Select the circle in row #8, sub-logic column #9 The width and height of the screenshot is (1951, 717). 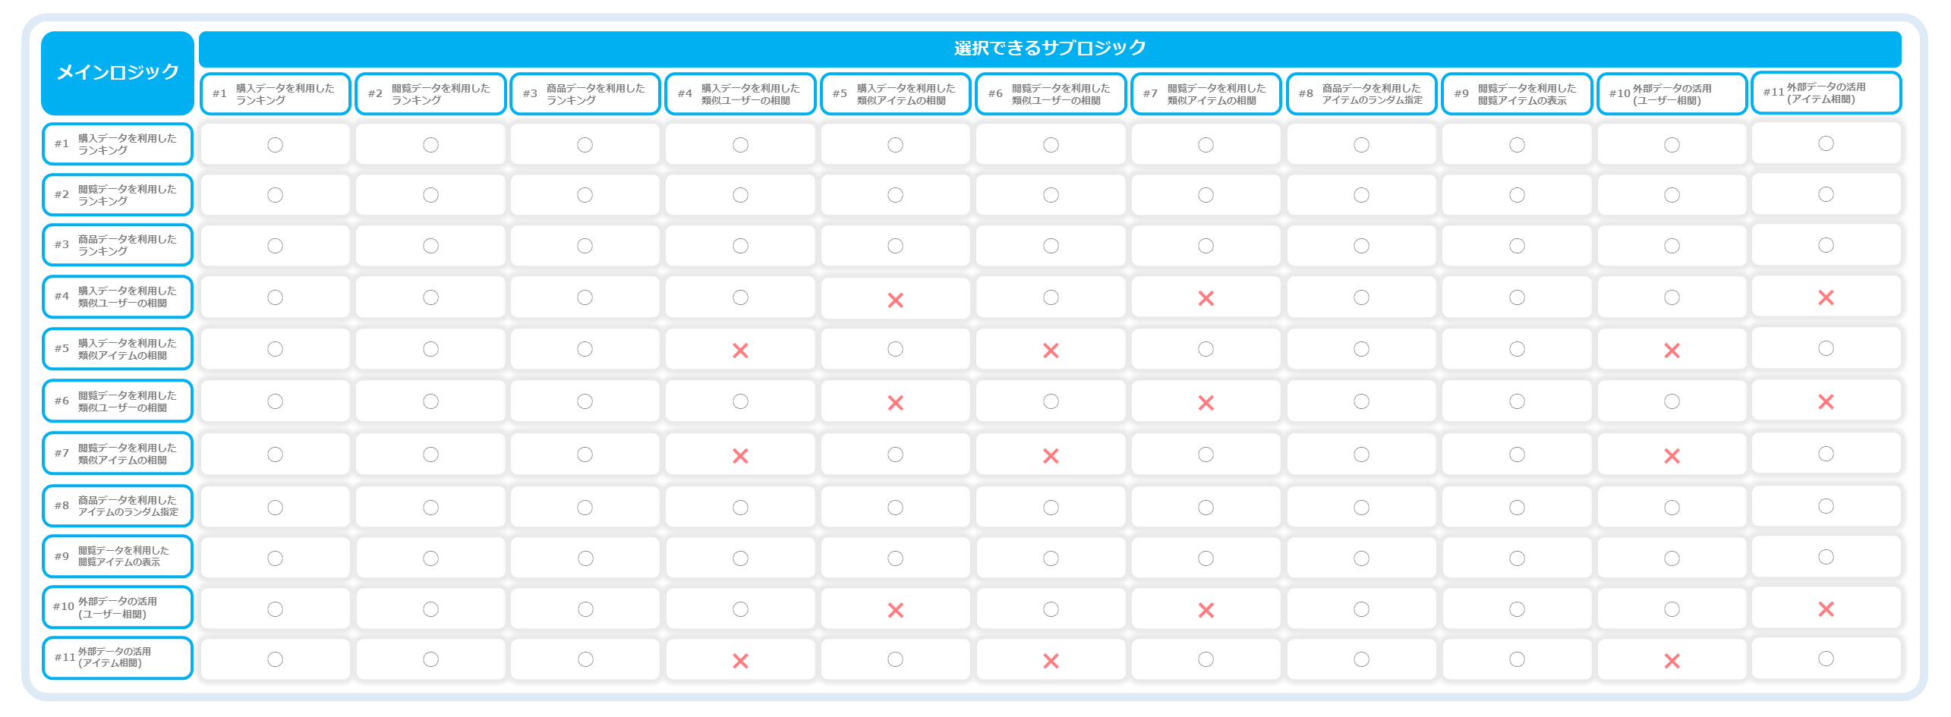1517,508
